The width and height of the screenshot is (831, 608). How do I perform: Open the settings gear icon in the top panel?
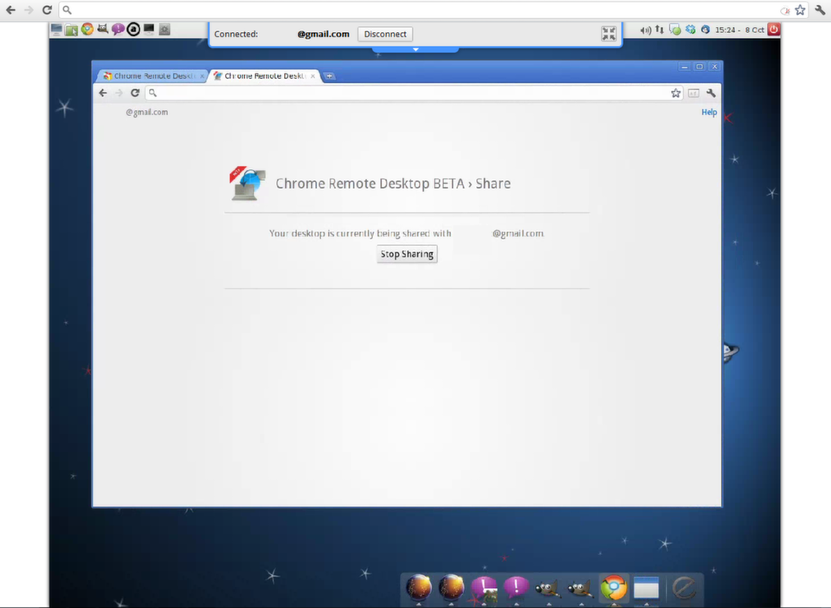coord(164,29)
